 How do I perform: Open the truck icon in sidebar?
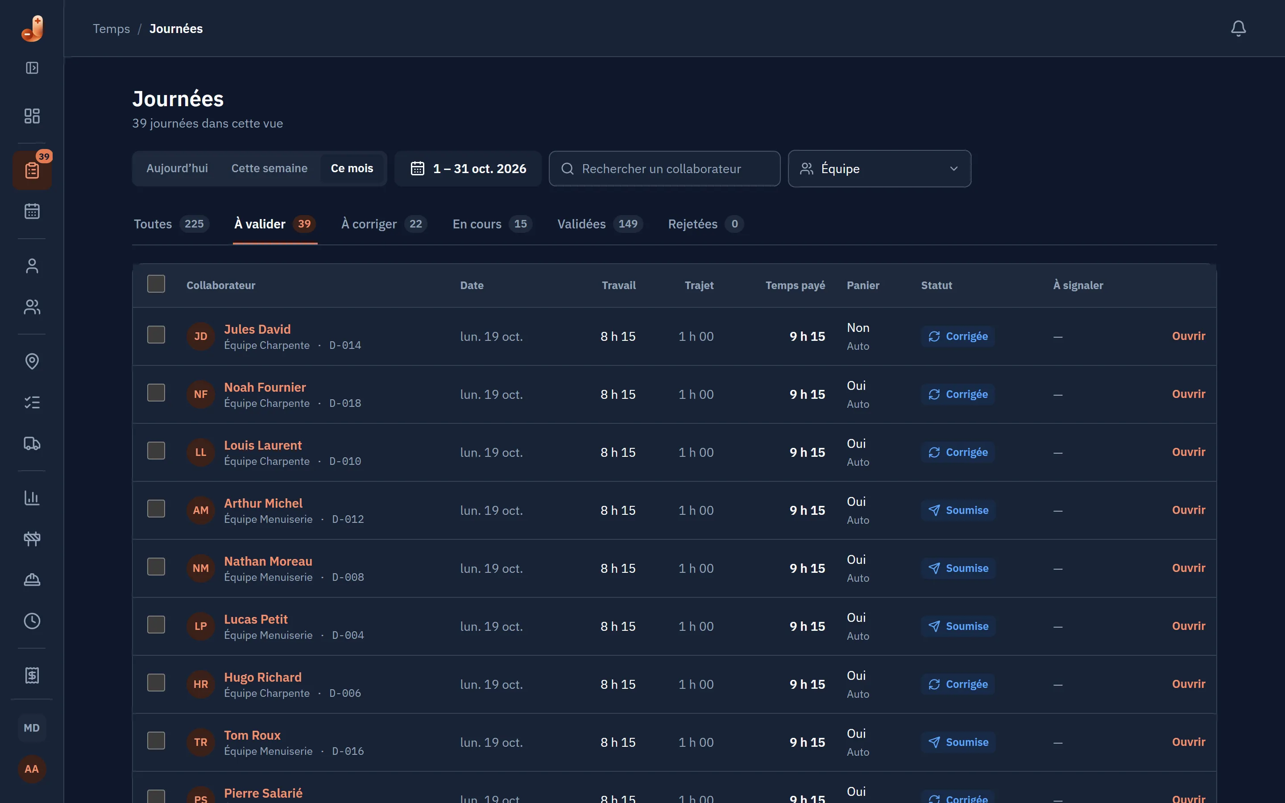32,443
